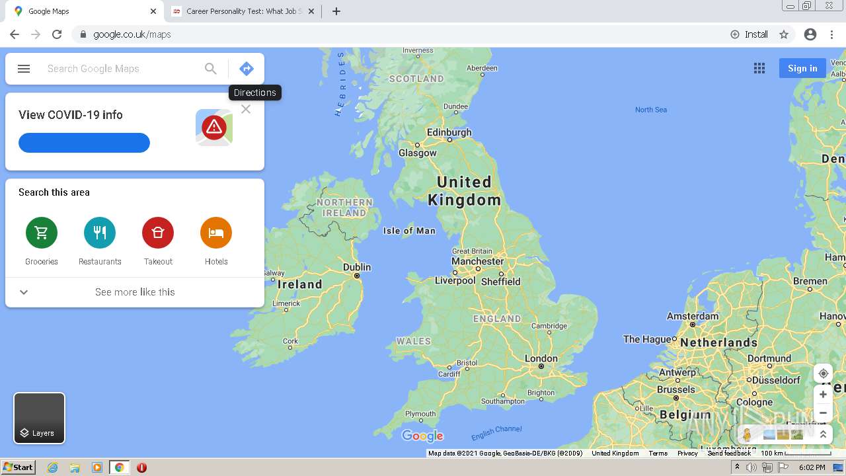Click the Google logo on the map
The width and height of the screenshot is (846, 476).
422,436
